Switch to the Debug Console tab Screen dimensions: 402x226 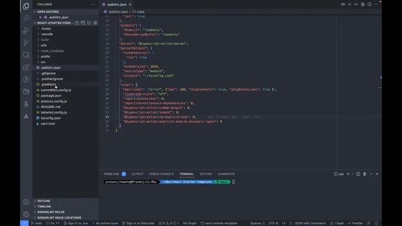[161, 174]
